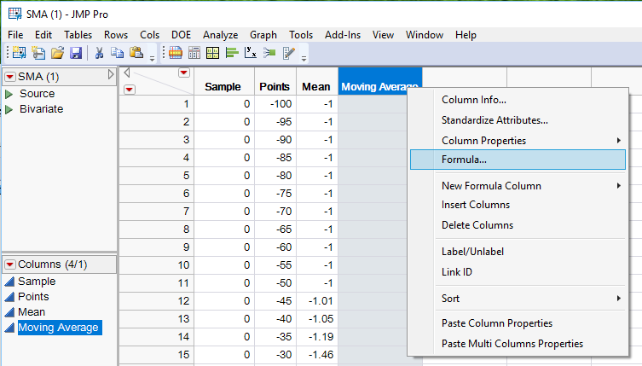The width and height of the screenshot is (642, 366).
Task: Open the Graph menu
Action: coord(263,35)
